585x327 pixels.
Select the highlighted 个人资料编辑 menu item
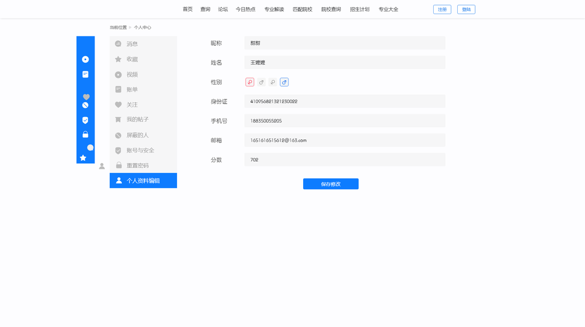[x=143, y=180]
